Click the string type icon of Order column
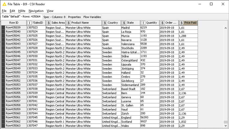Screen dimensions: 229x129 pyautogui.click(x=162, y=23)
